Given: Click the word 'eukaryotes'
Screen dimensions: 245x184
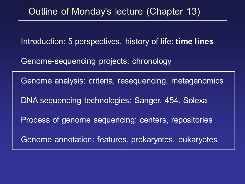Looking at the screenshot, I should [x=198, y=140].
